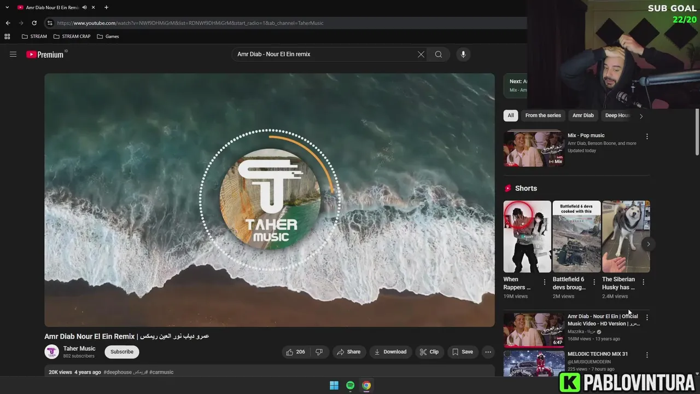Open the browser tab search dropdown
Screen dimensions: 700x394
[x=7, y=7]
